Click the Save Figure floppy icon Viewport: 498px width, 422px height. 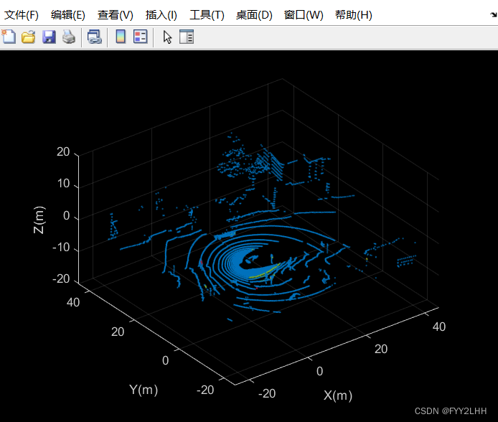(x=49, y=37)
